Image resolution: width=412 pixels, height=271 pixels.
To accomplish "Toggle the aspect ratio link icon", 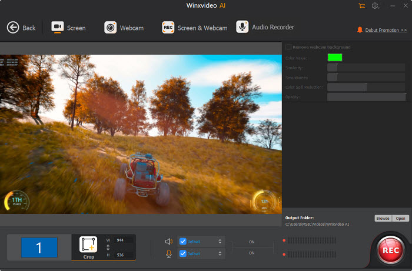I will click(x=108, y=247).
